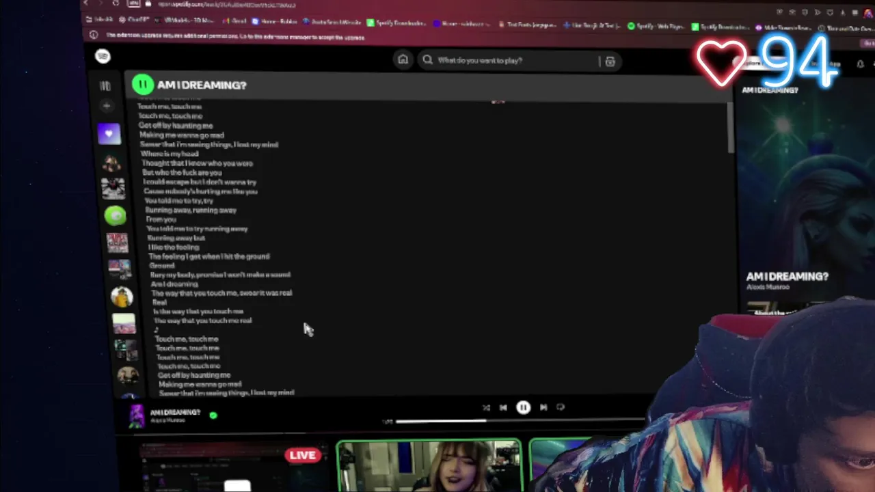Click 'AM I DREAMING?' title in right panel

click(787, 276)
